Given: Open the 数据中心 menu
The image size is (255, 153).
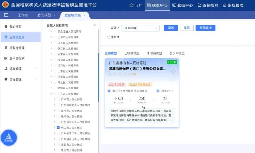Looking at the screenshot, I should (182, 5).
